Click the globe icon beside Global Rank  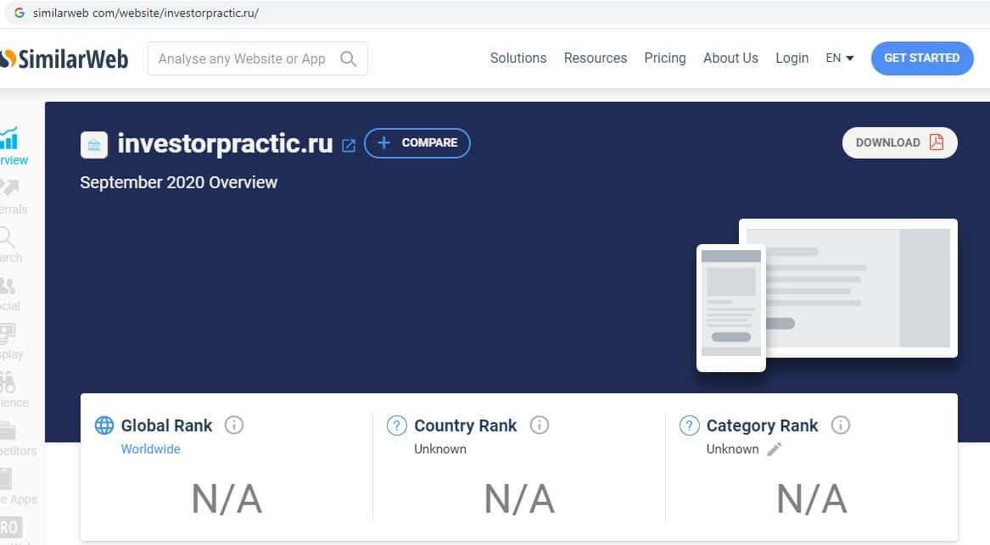[x=103, y=425]
